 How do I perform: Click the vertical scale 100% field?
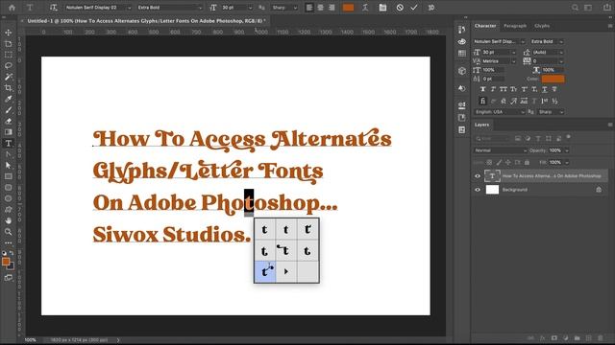[493, 70]
